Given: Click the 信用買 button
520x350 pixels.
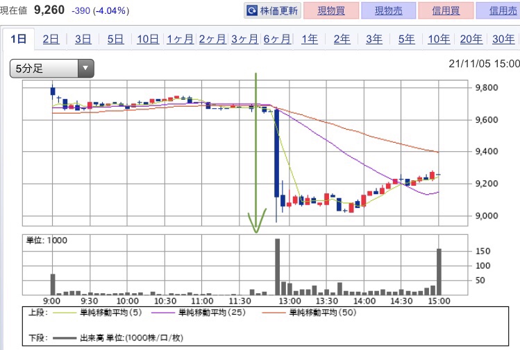Looking at the screenshot, I should 446,10.
